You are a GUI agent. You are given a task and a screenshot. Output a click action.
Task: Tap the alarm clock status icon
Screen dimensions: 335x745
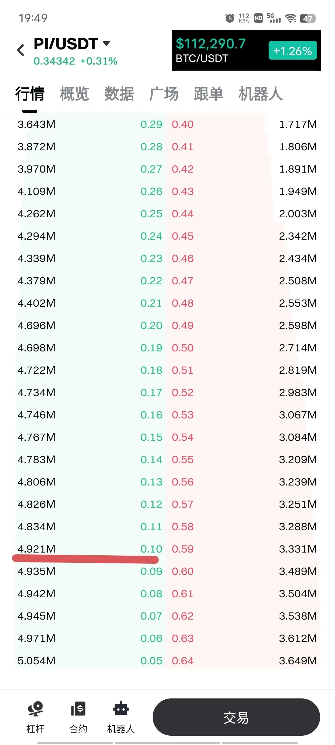(x=230, y=18)
